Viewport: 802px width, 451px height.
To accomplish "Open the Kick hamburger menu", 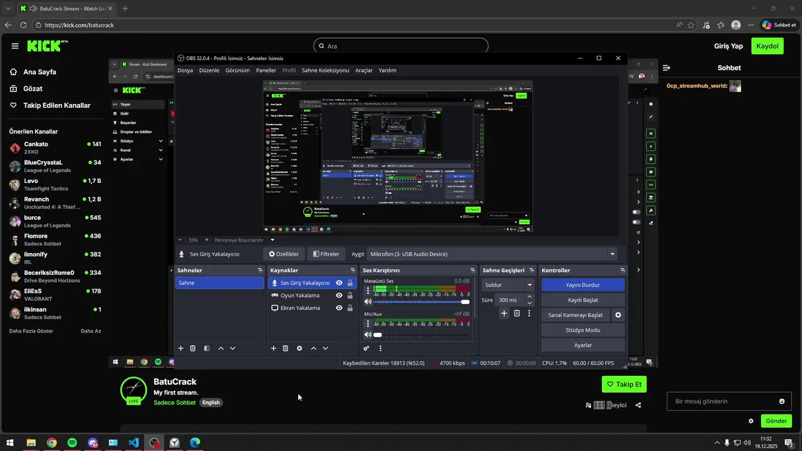I will (x=15, y=46).
